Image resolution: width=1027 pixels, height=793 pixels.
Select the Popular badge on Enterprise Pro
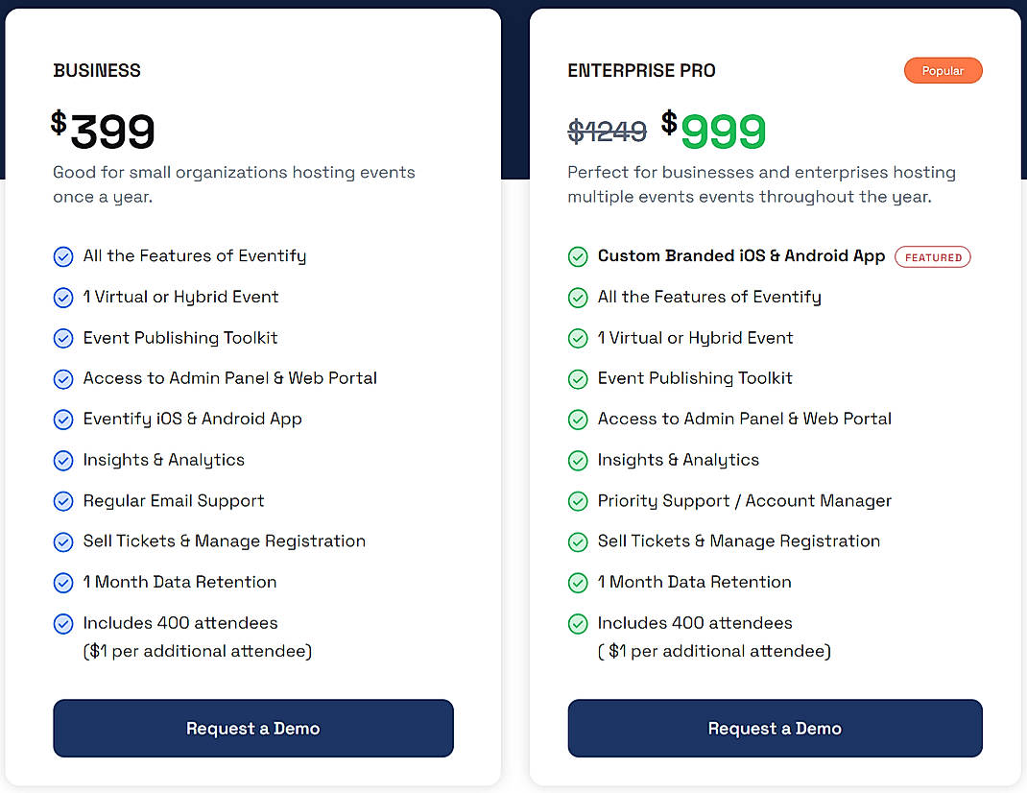point(943,70)
